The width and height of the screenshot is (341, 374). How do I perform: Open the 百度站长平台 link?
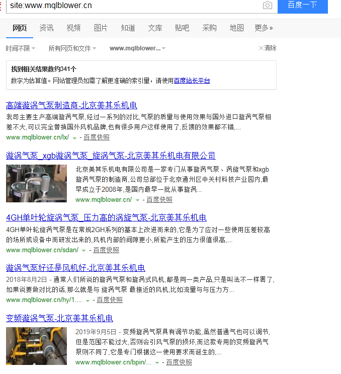[192, 81]
